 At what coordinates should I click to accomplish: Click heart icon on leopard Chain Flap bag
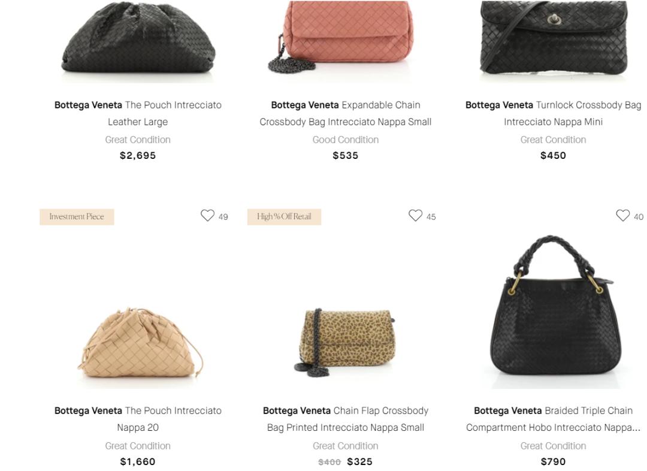pos(415,216)
